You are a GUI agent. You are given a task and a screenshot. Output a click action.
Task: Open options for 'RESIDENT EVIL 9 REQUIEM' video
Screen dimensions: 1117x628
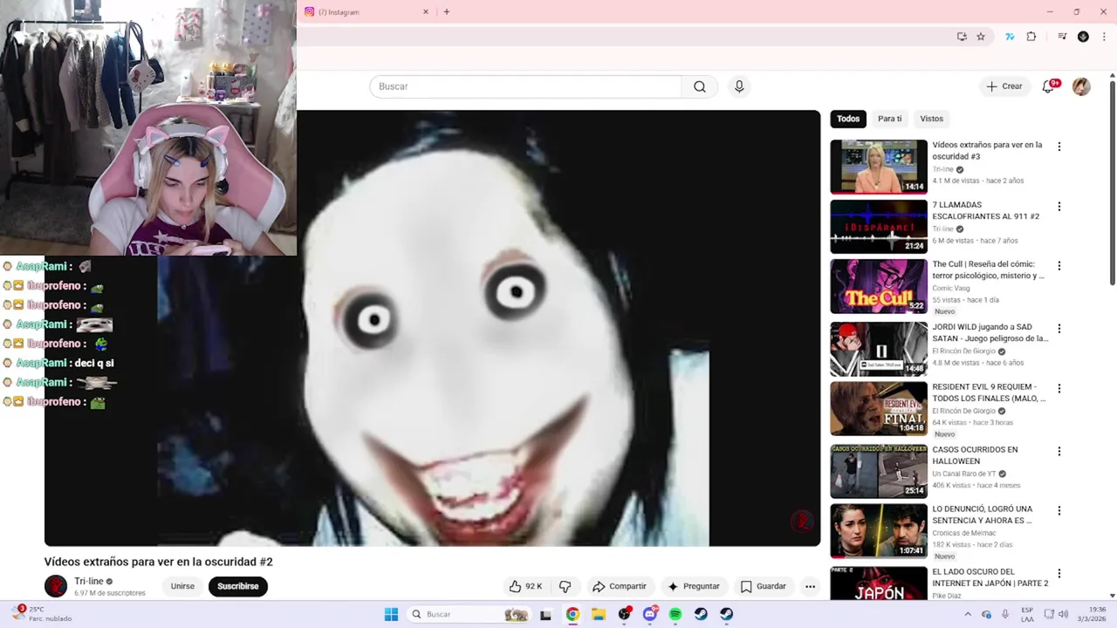1059,388
